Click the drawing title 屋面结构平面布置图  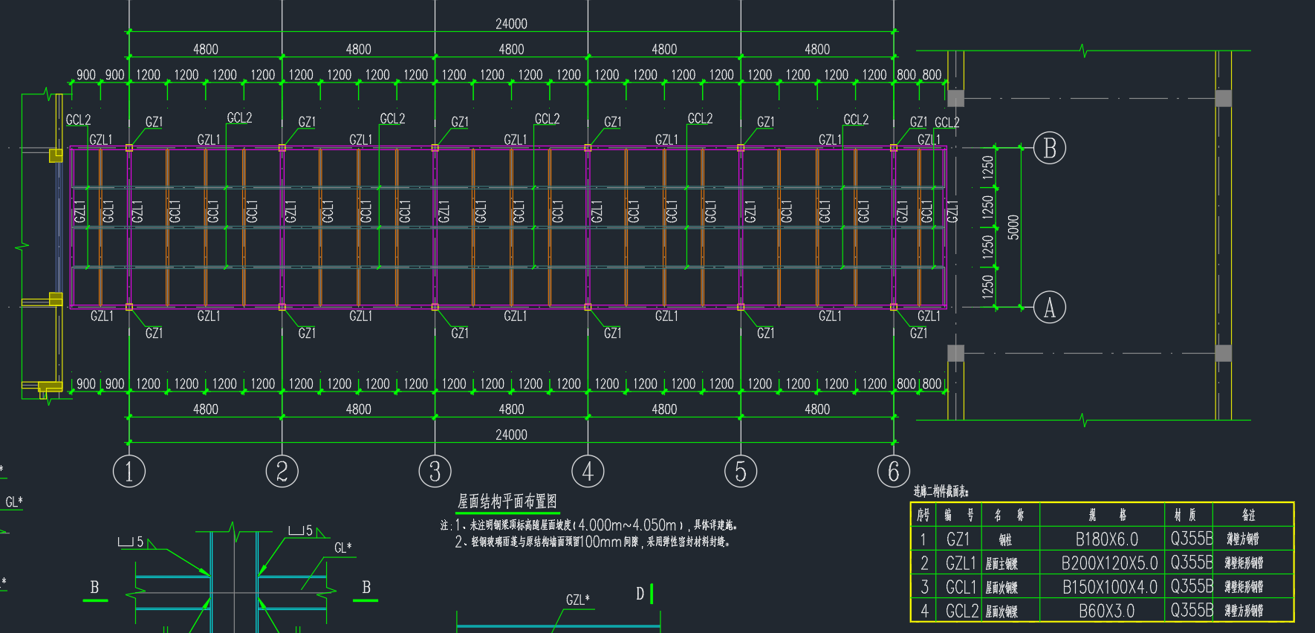(507, 501)
